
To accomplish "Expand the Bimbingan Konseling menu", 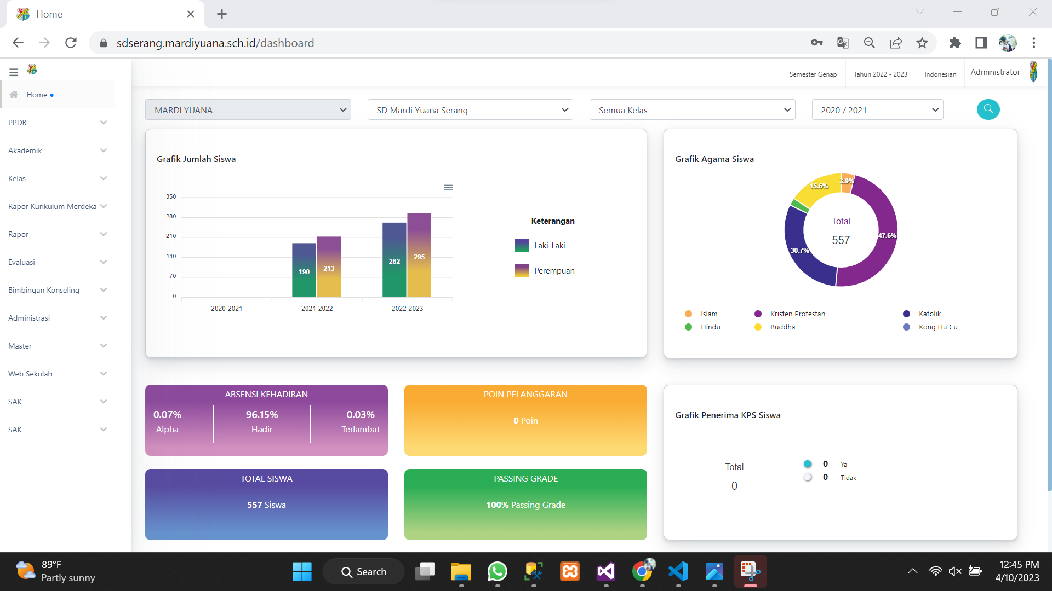I will 58,290.
